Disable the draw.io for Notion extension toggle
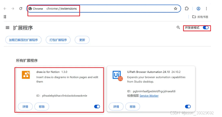 [x=97, y=106]
